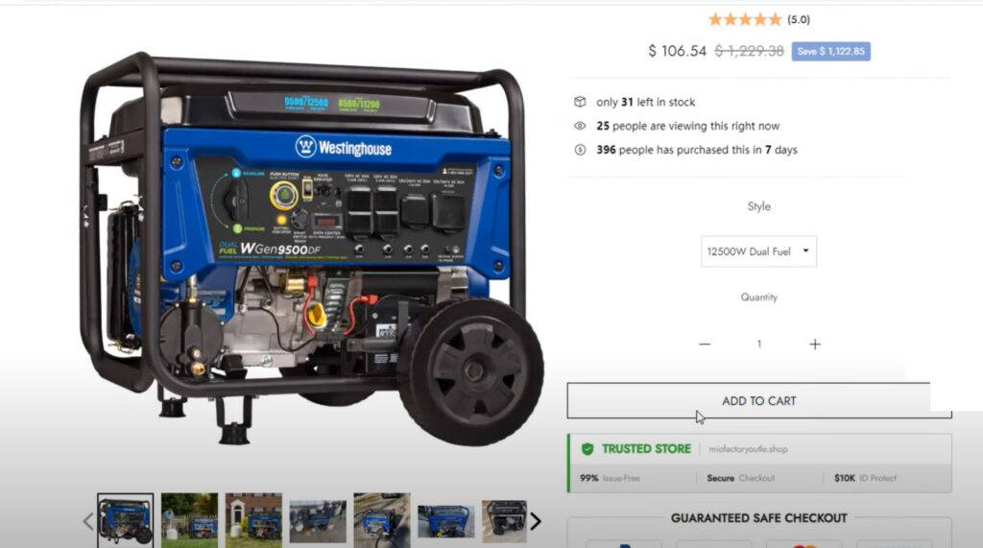Click the green Trusted Store shield icon
The width and height of the screenshot is (983, 548).
[x=587, y=449]
